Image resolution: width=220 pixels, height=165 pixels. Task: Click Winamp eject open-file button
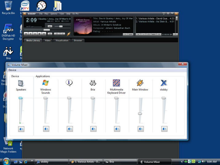[50, 34]
